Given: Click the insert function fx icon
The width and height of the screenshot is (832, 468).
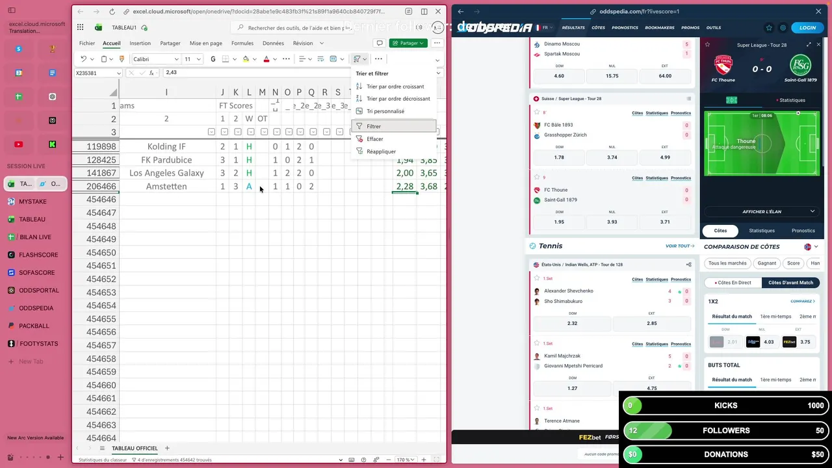Looking at the screenshot, I should (x=151, y=73).
